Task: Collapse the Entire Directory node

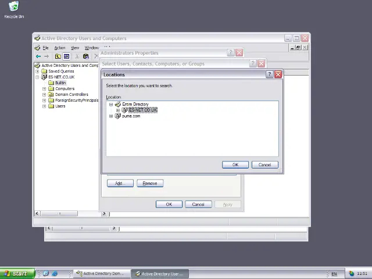Action: [x=111, y=105]
